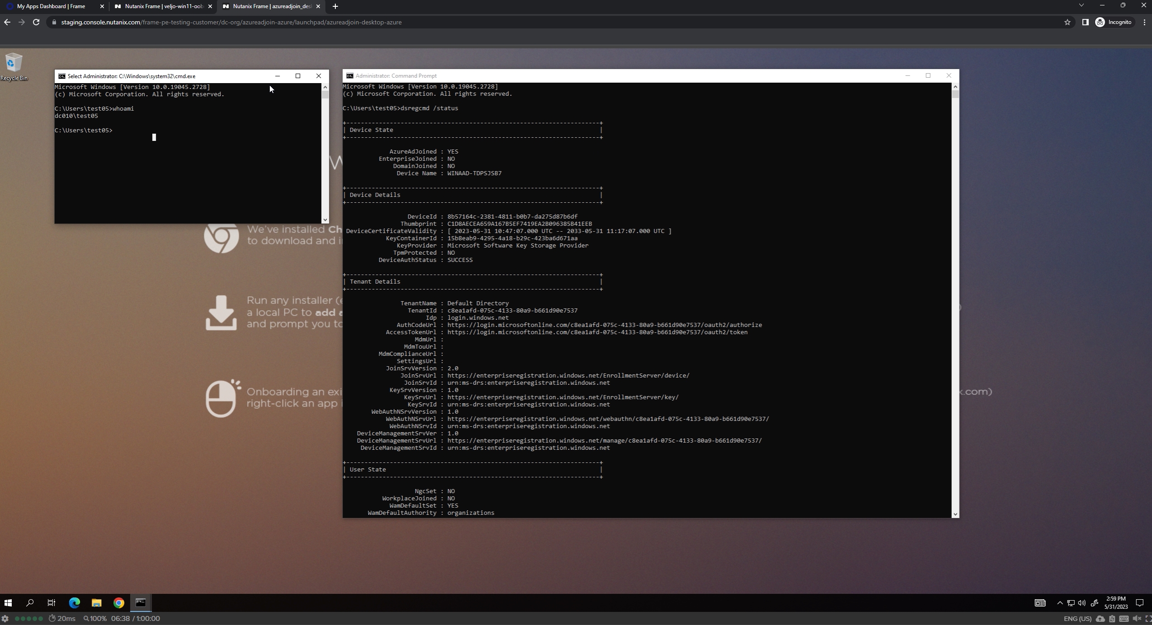Click the clipboard sync icon in Frame status bar
The image size is (1152, 625).
coord(1112,619)
